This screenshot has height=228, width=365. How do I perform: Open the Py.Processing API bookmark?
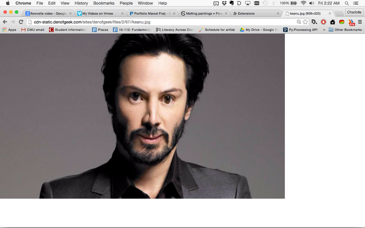click(300, 30)
